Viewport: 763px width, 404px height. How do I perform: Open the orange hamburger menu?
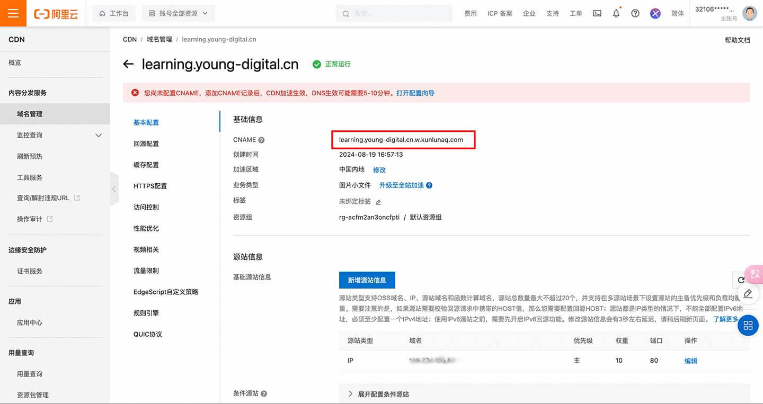point(13,13)
